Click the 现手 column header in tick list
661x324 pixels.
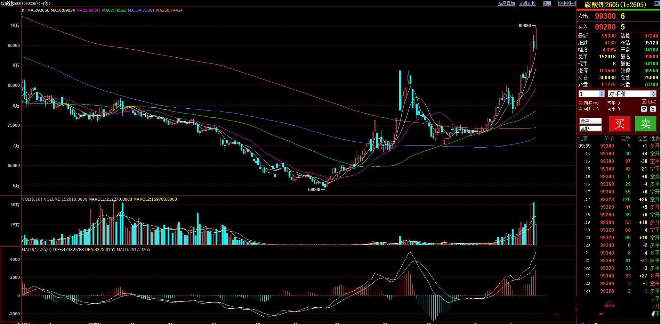[x=626, y=138]
